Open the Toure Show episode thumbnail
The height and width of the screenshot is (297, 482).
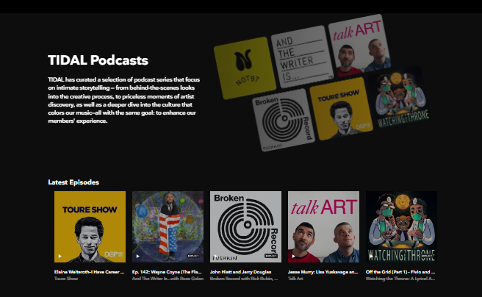coord(90,226)
